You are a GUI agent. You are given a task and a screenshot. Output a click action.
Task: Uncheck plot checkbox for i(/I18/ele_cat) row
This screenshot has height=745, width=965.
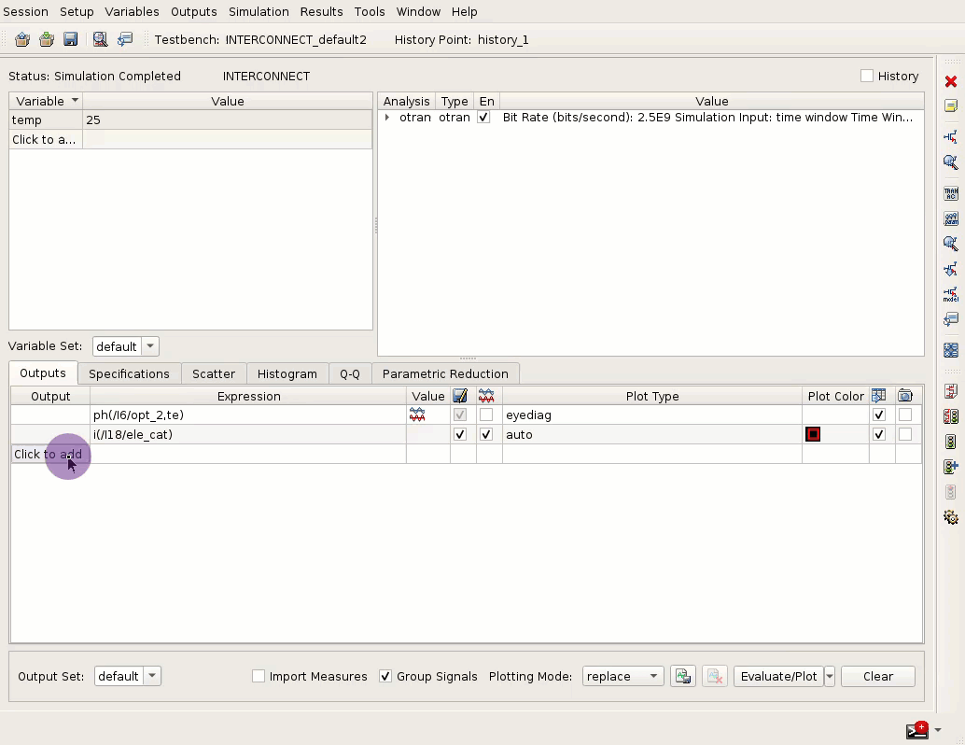(x=486, y=435)
